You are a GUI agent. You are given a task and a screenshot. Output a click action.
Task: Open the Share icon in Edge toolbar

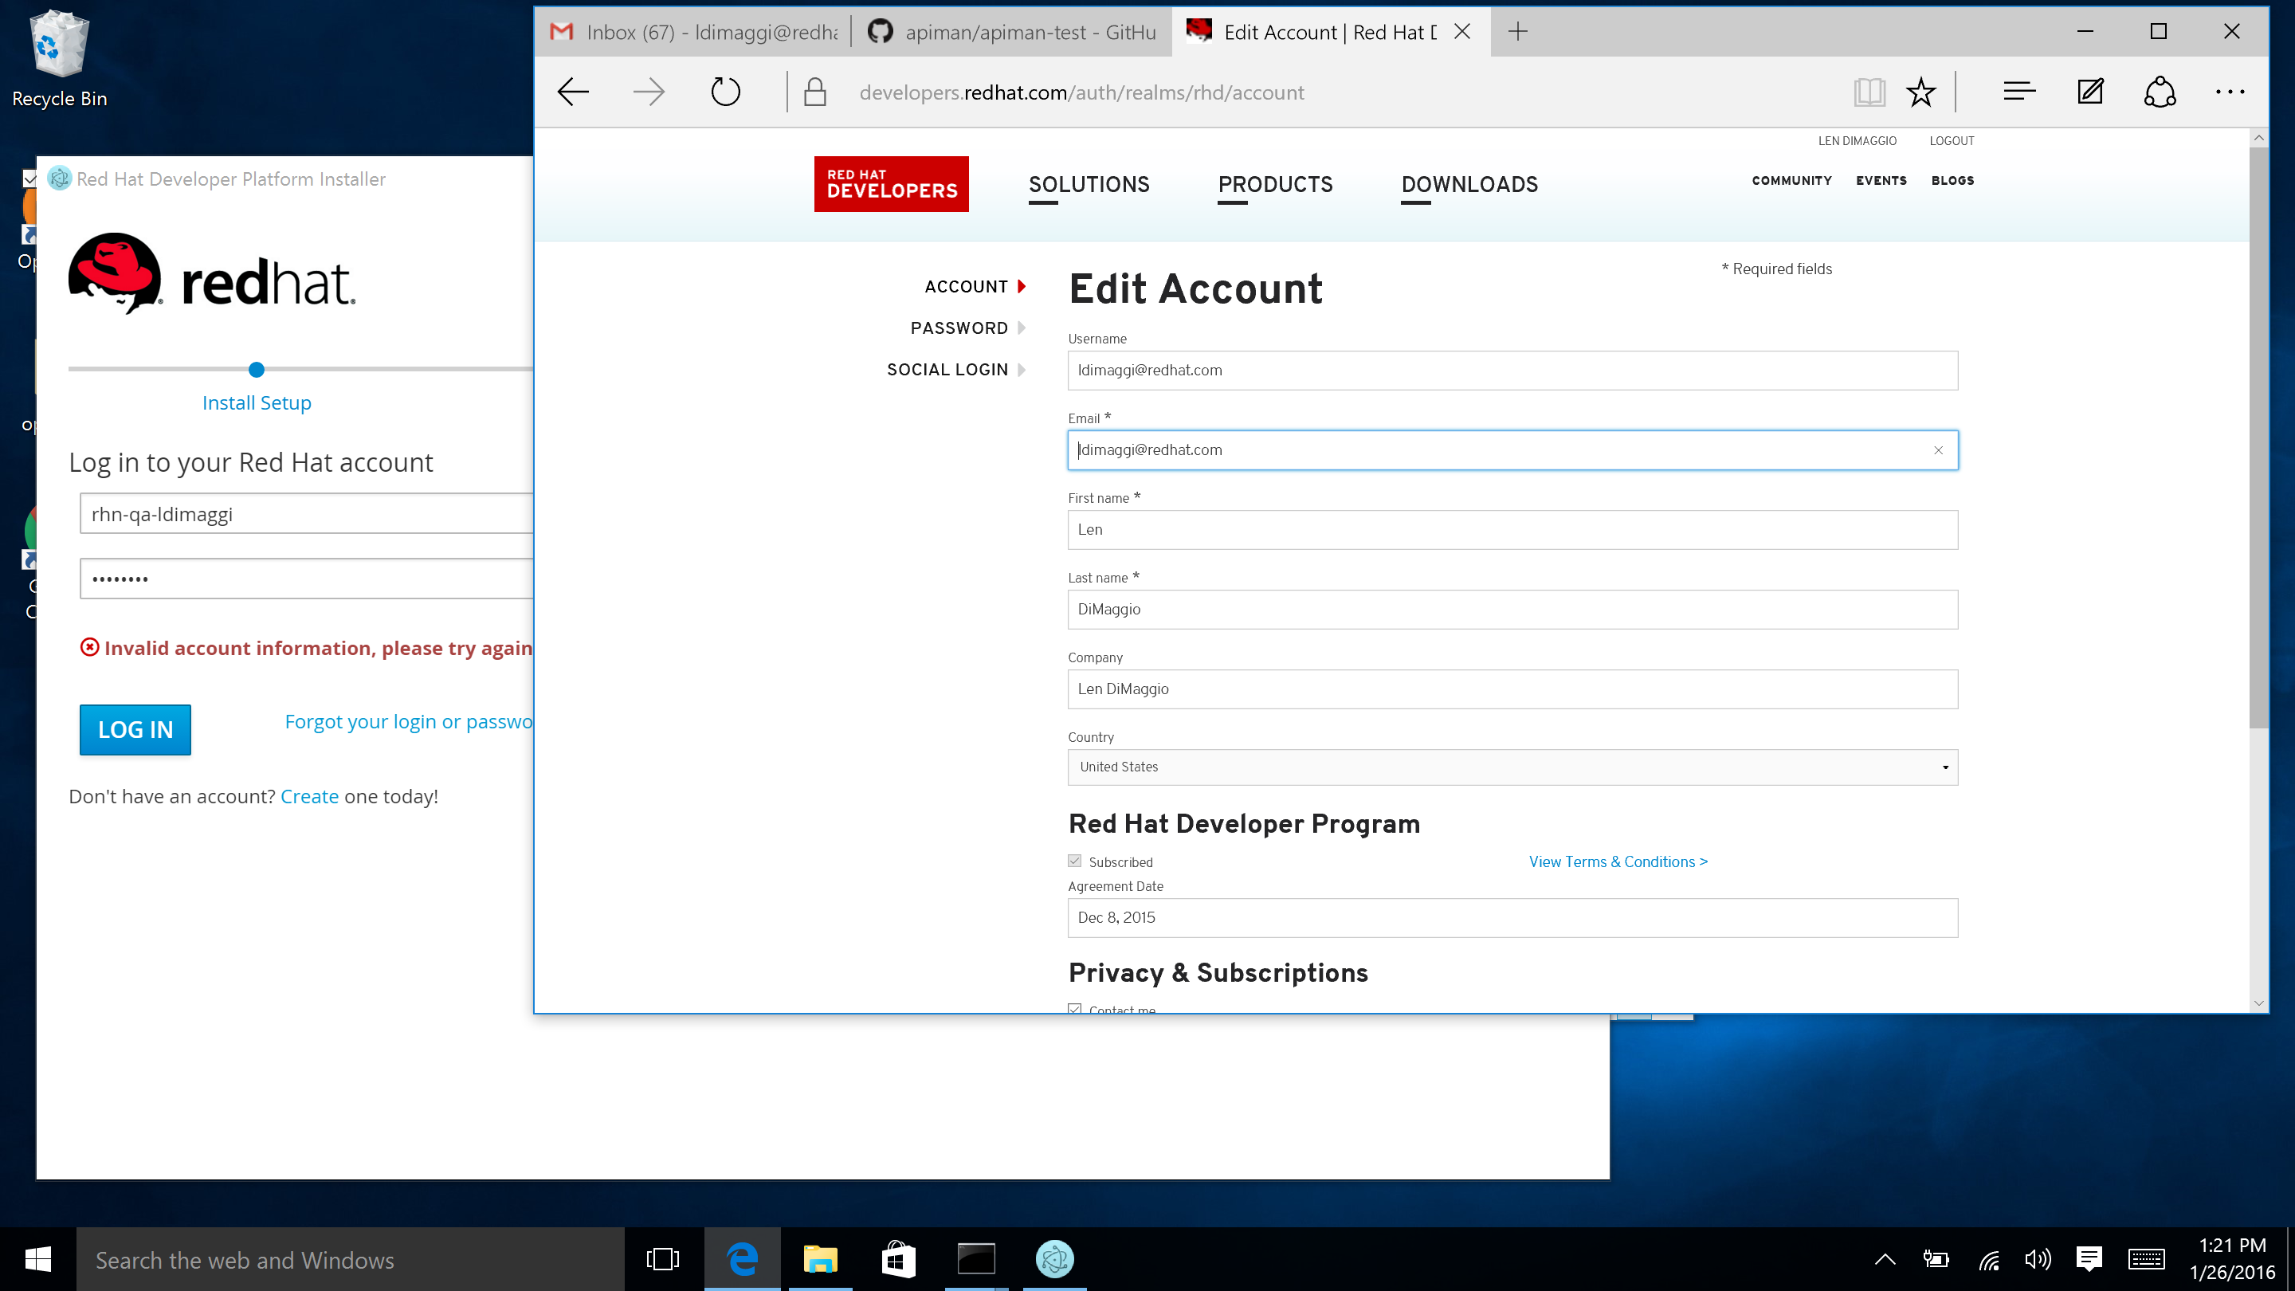[x=2160, y=92]
